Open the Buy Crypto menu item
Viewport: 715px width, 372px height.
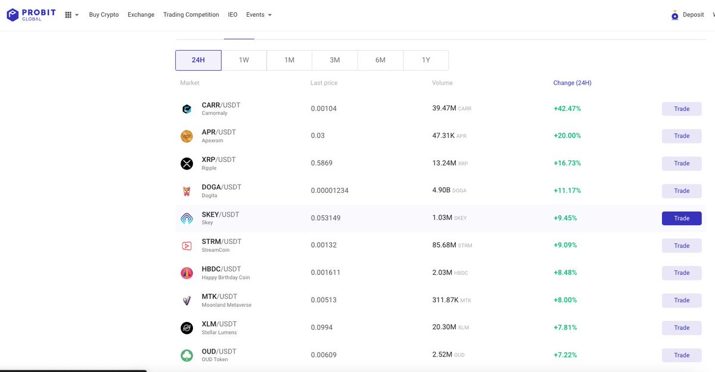click(x=104, y=15)
